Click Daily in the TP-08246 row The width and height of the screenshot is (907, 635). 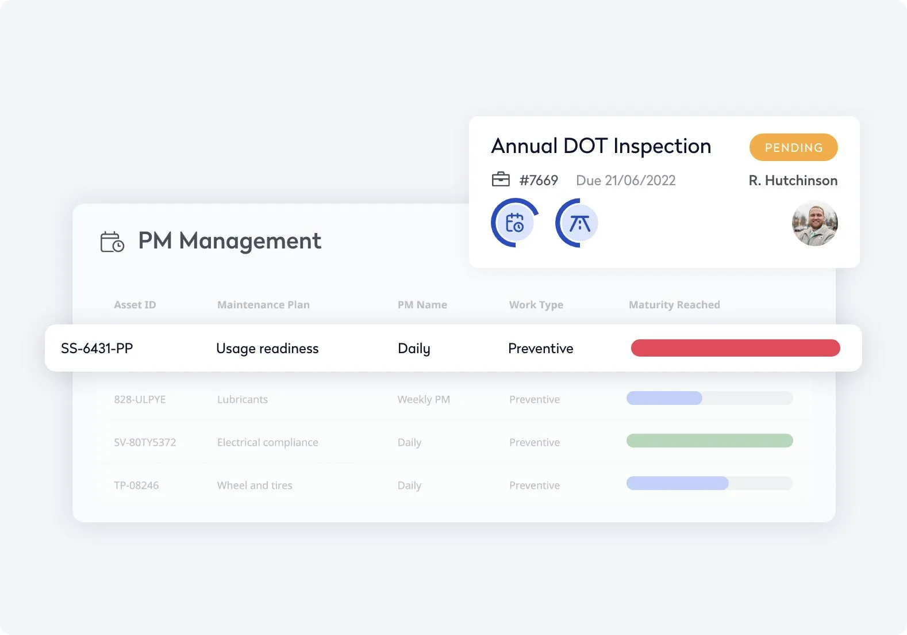[x=409, y=485]
